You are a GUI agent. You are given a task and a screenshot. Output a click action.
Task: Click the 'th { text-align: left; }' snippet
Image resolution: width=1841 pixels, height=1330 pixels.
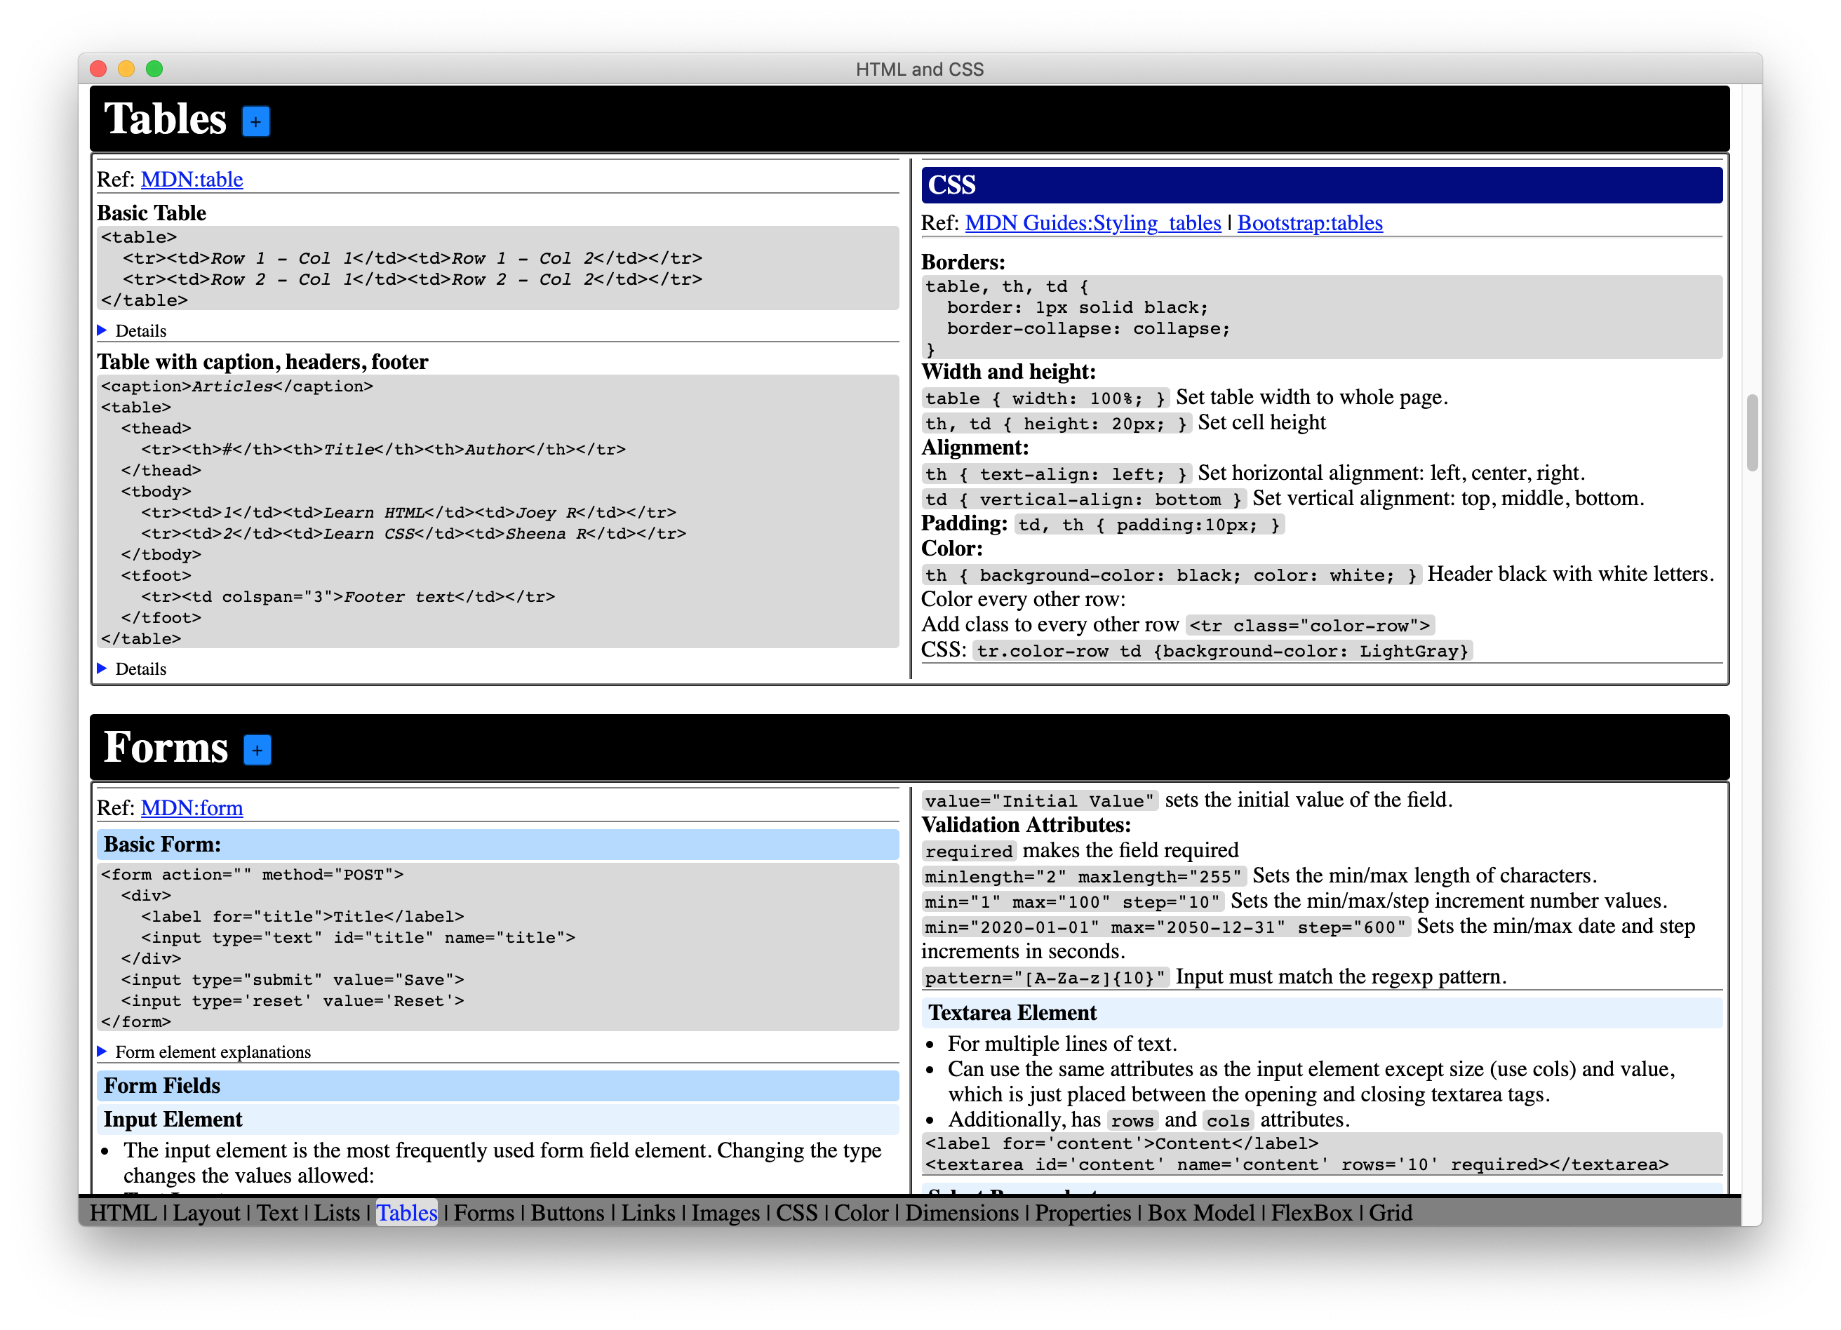coord(1056,474)
